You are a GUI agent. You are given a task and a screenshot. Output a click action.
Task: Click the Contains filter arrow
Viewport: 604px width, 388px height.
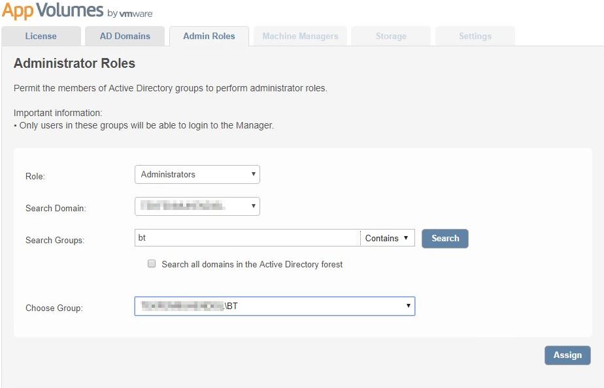coord(406,238)
